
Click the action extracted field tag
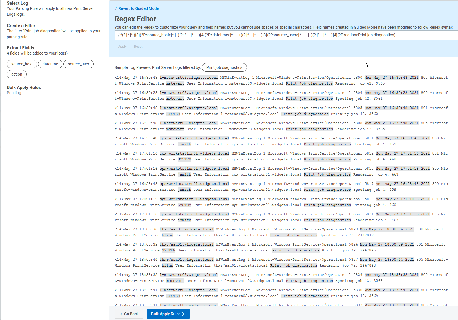pyautogui.click(x=17, y=74)
